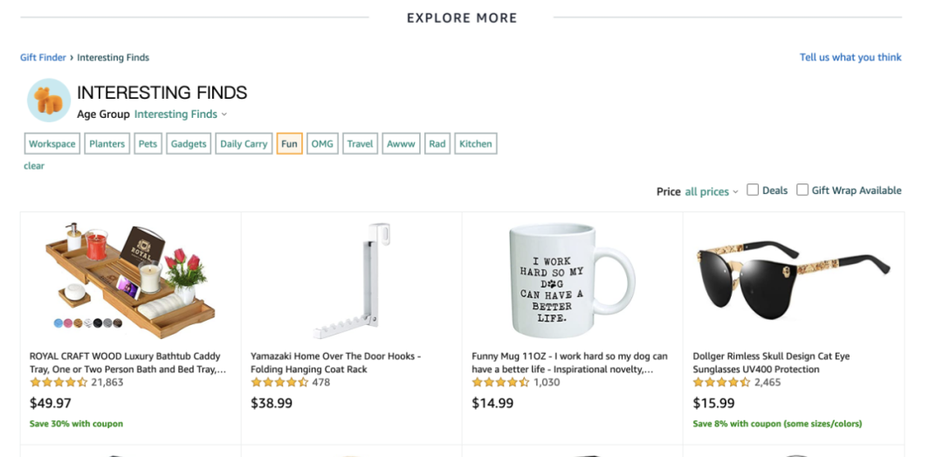Enable the Deals checkbox
This screenshot has width=943, height=457.
click(x=753, y=190)
